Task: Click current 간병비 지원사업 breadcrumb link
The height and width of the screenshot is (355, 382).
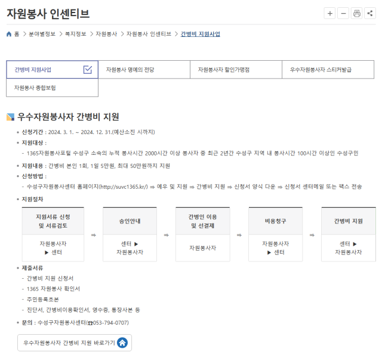Action: tap(201, 34)
